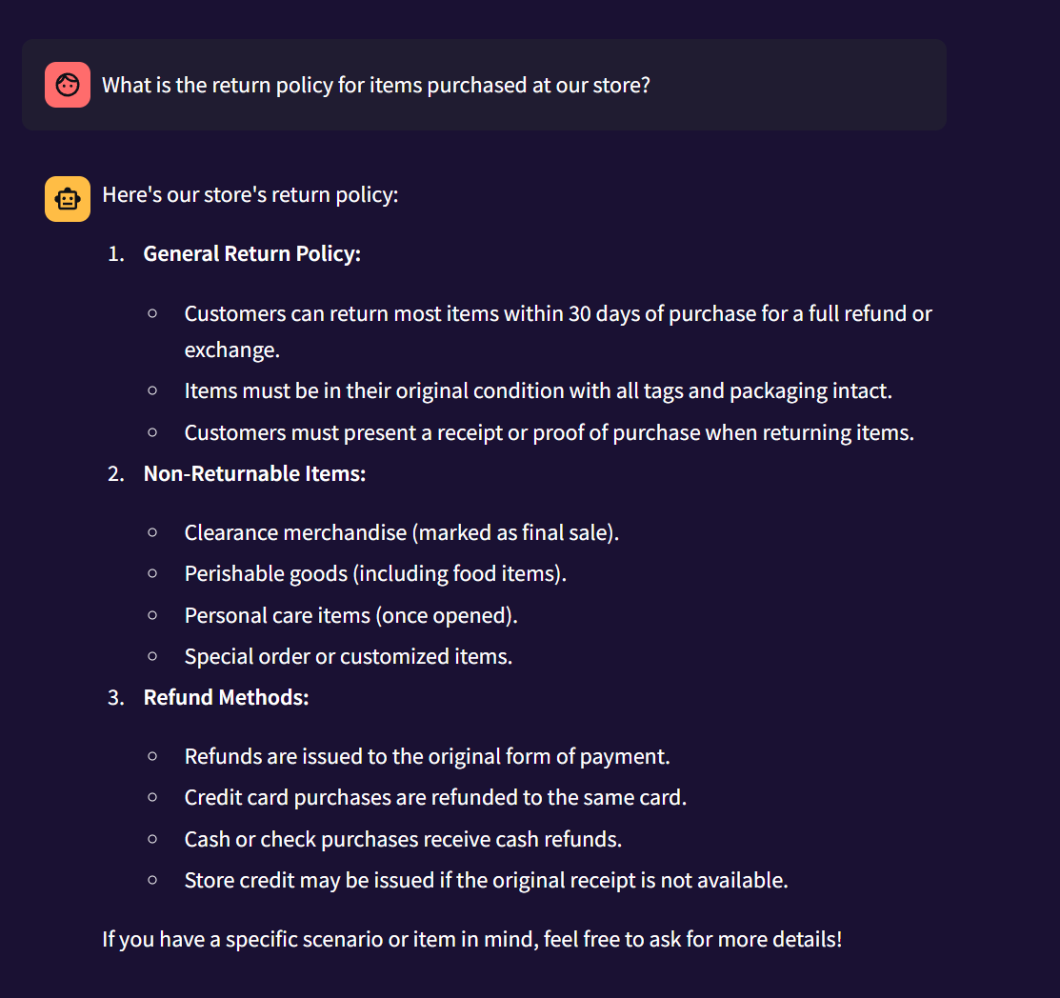
Task: Select the user's return policy question text
Action: pyautogui.click(x=375, y=85)
